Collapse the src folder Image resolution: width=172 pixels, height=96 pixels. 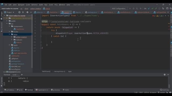tap(7, 24)
